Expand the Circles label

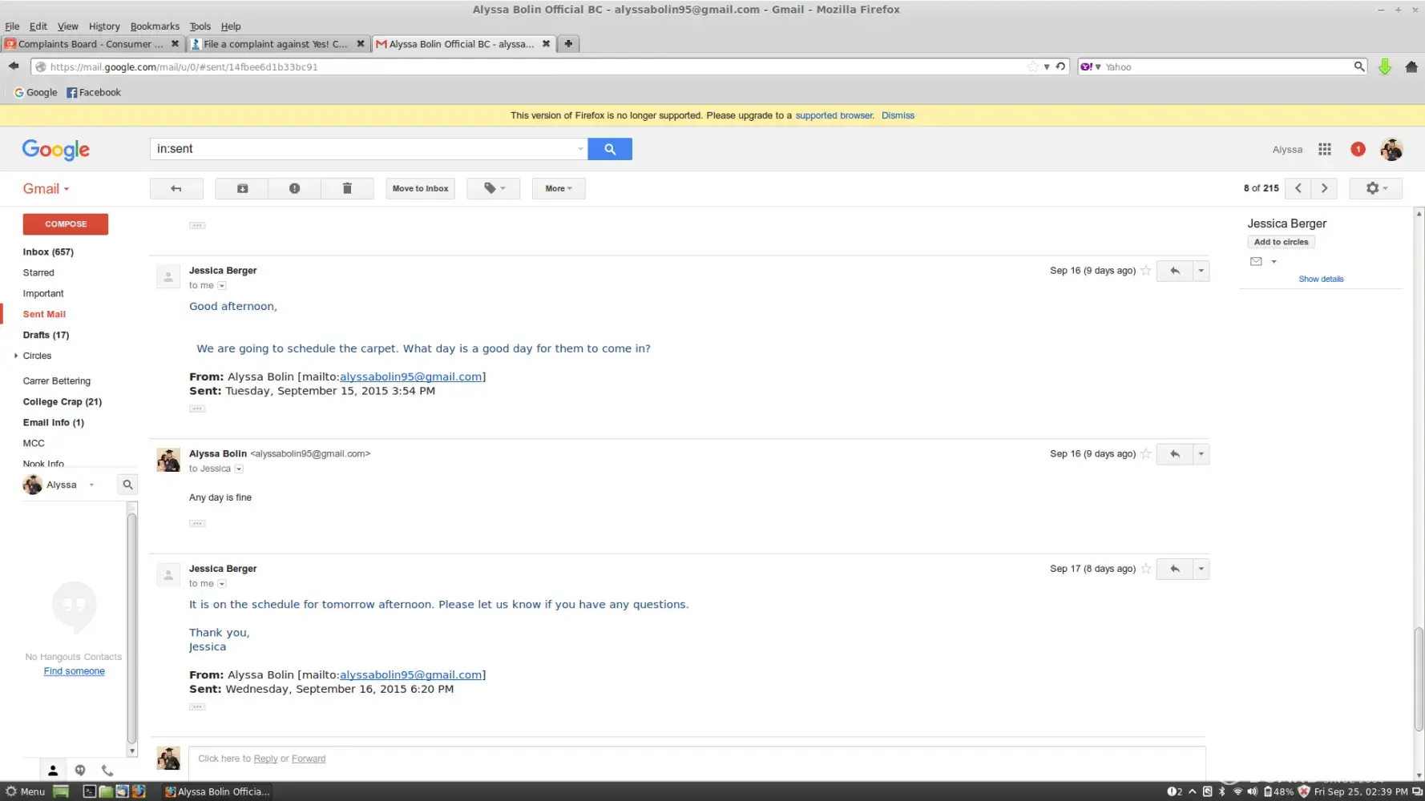tap(16, 356)
